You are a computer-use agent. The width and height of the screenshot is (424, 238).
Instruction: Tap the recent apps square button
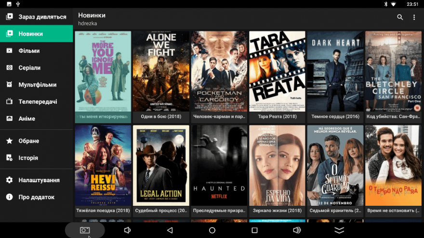(x=254, y=230)
